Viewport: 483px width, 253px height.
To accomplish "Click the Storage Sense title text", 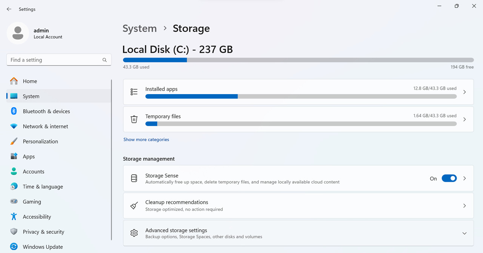I will [x=162, y=175].
